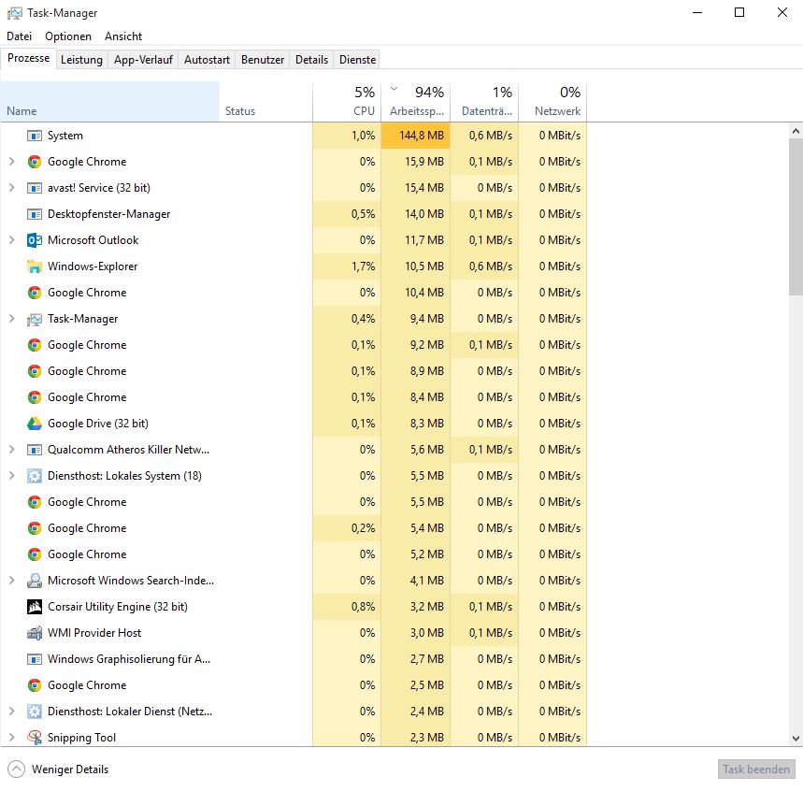This screenshot has width=803, height=791.
Task: Select the Desktopfenster-Manager 14,0 MB cell
Action: 415,214
